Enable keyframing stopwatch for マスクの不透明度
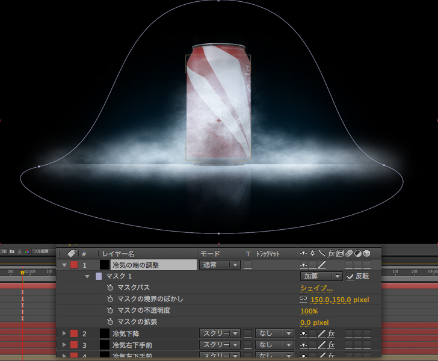Screen dimensions: 438x361 (x=110, y=311)
